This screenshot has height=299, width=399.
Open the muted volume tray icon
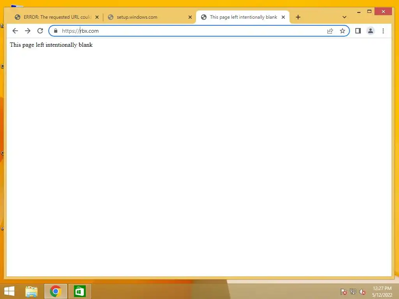pos(362,292)
